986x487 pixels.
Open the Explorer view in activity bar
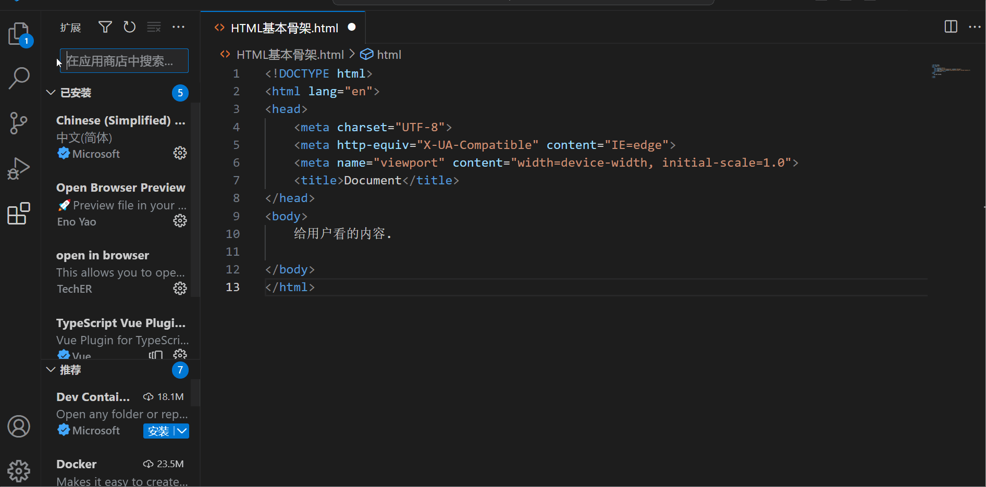pyautogui.click(x=19, y=34)
